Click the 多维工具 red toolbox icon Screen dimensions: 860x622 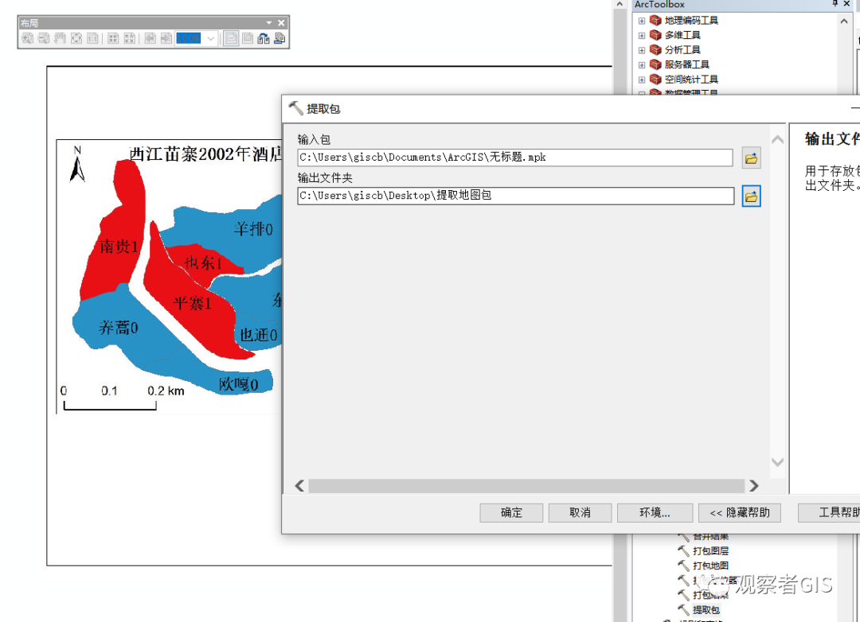[x=655, y=35]
